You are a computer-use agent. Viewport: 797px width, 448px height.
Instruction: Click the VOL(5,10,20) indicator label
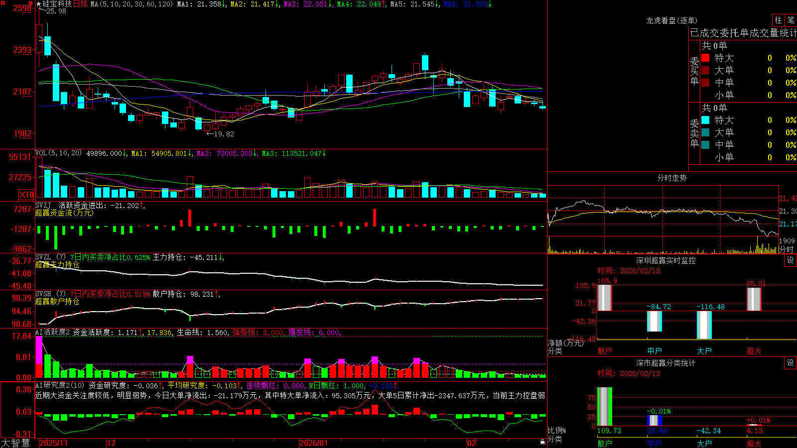58,153
